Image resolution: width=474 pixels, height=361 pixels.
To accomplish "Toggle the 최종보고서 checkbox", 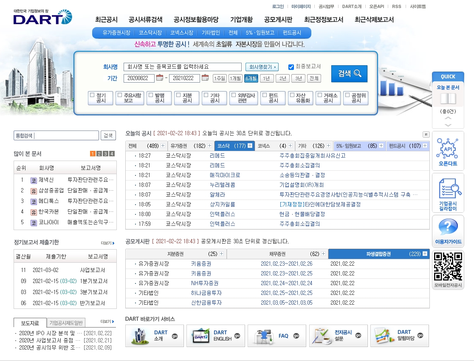I will 291,67.
